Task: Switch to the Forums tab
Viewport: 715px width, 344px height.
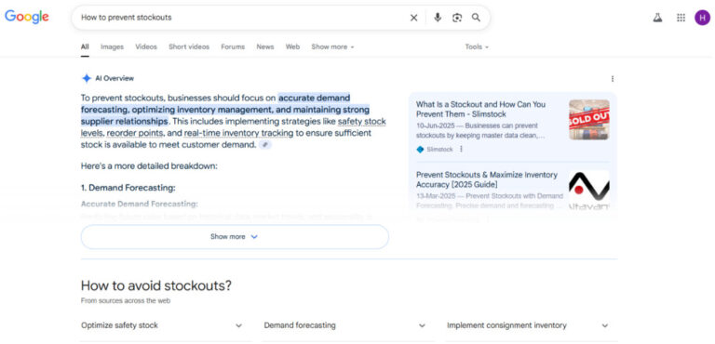Action: (233, 46)
